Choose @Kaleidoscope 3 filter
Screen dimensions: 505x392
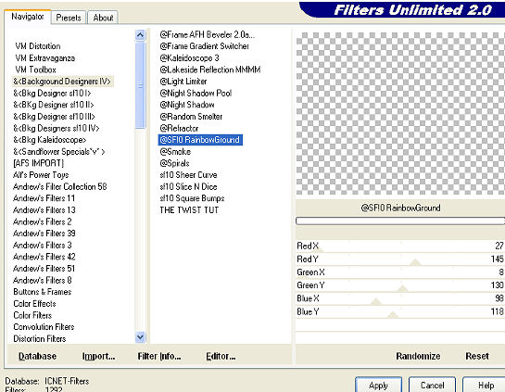point(189,58)
